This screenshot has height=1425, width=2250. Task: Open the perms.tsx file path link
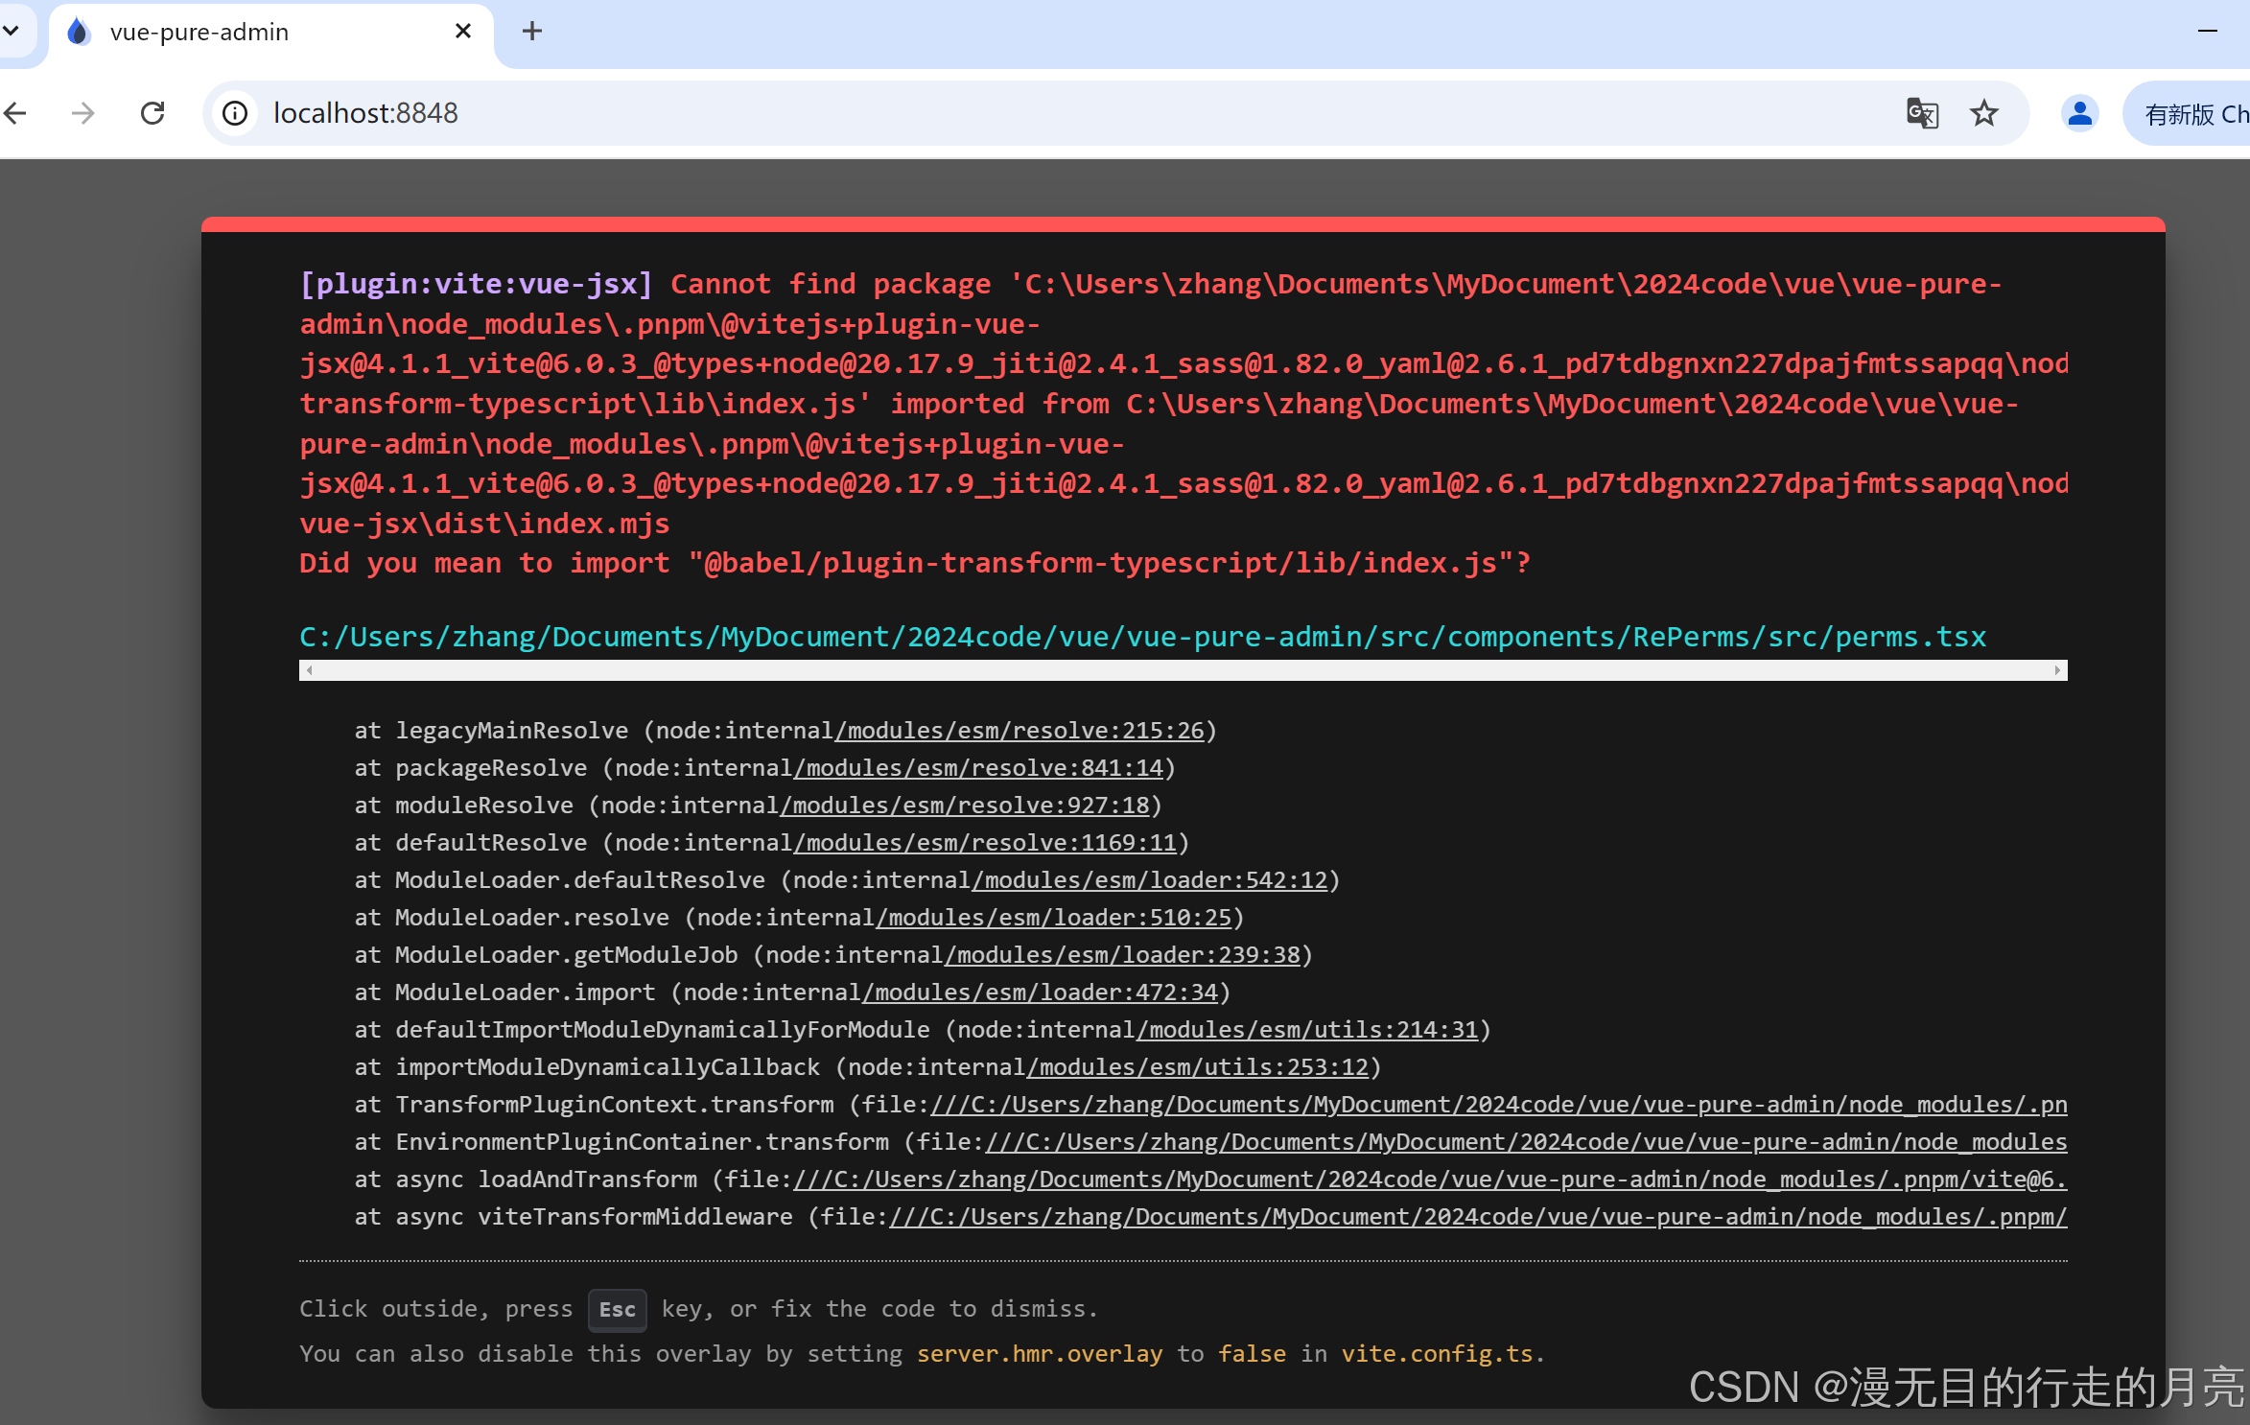pos(1141,637)
